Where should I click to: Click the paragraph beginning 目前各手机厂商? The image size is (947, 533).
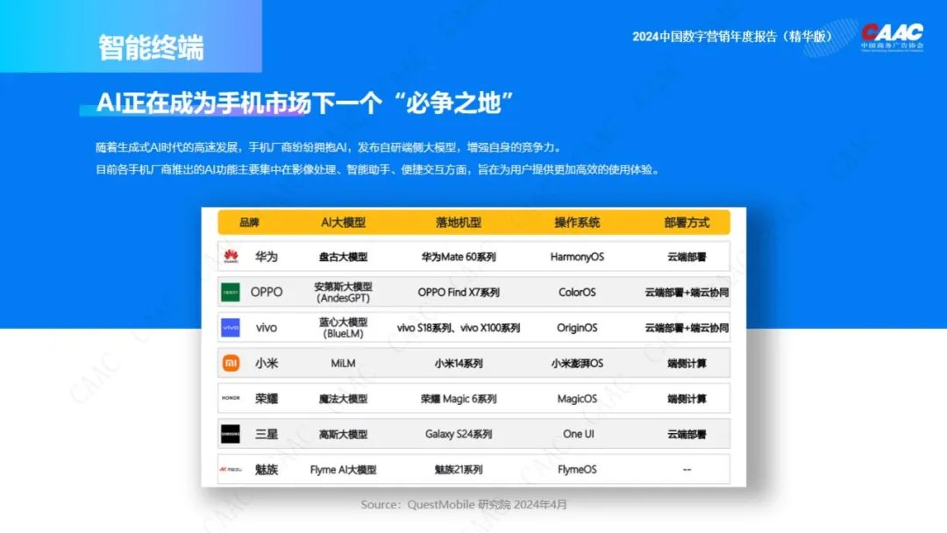coord(377,169)
